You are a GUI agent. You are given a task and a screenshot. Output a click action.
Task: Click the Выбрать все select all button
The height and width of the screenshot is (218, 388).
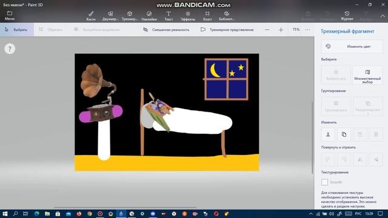click(336, 75)
